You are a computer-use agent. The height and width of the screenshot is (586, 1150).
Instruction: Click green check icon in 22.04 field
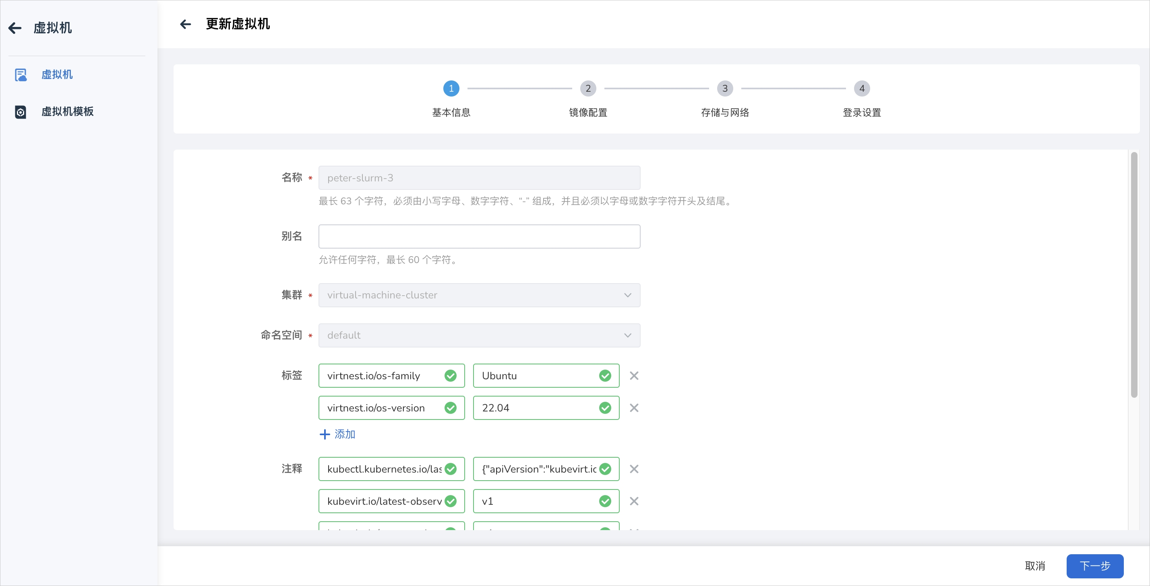605,407
